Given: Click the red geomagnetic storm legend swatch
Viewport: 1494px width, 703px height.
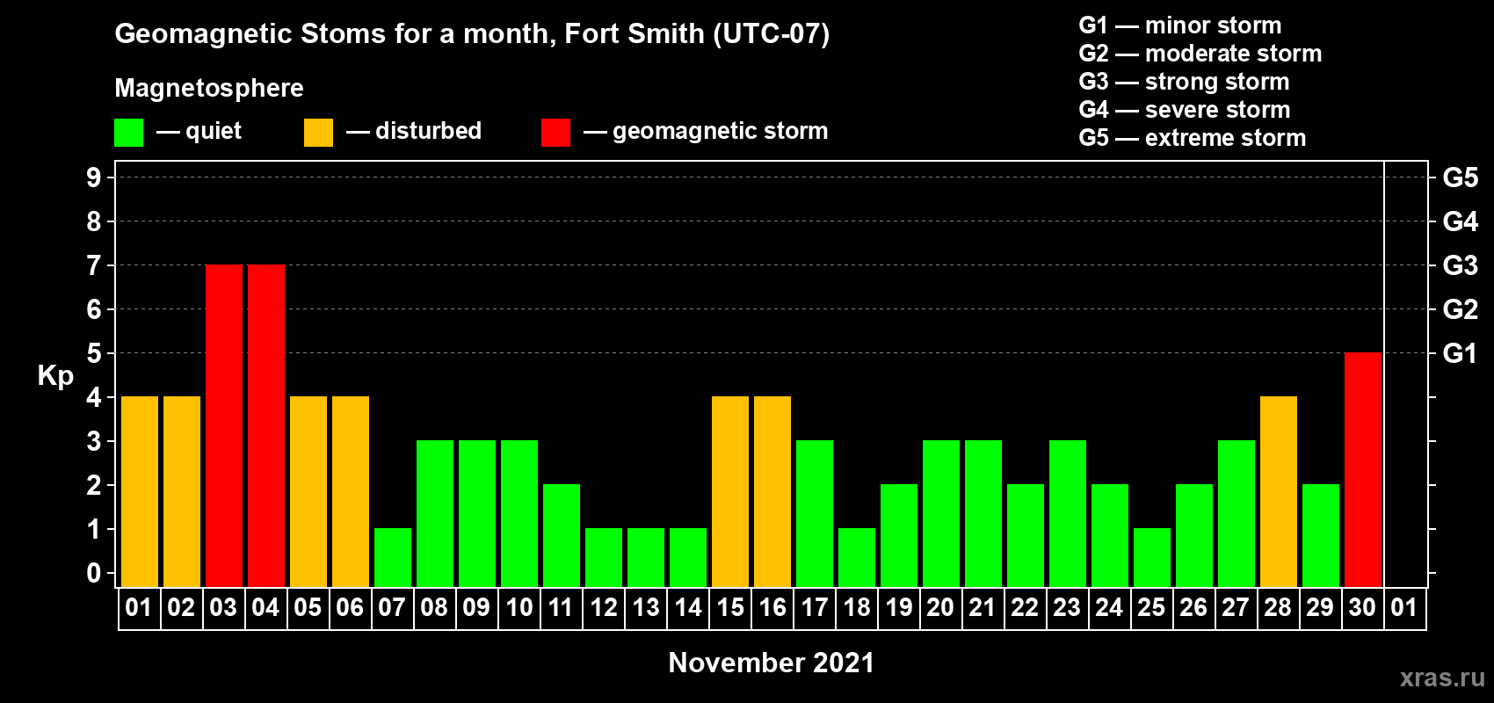Looking at the screenshot, I should [555, 133].
